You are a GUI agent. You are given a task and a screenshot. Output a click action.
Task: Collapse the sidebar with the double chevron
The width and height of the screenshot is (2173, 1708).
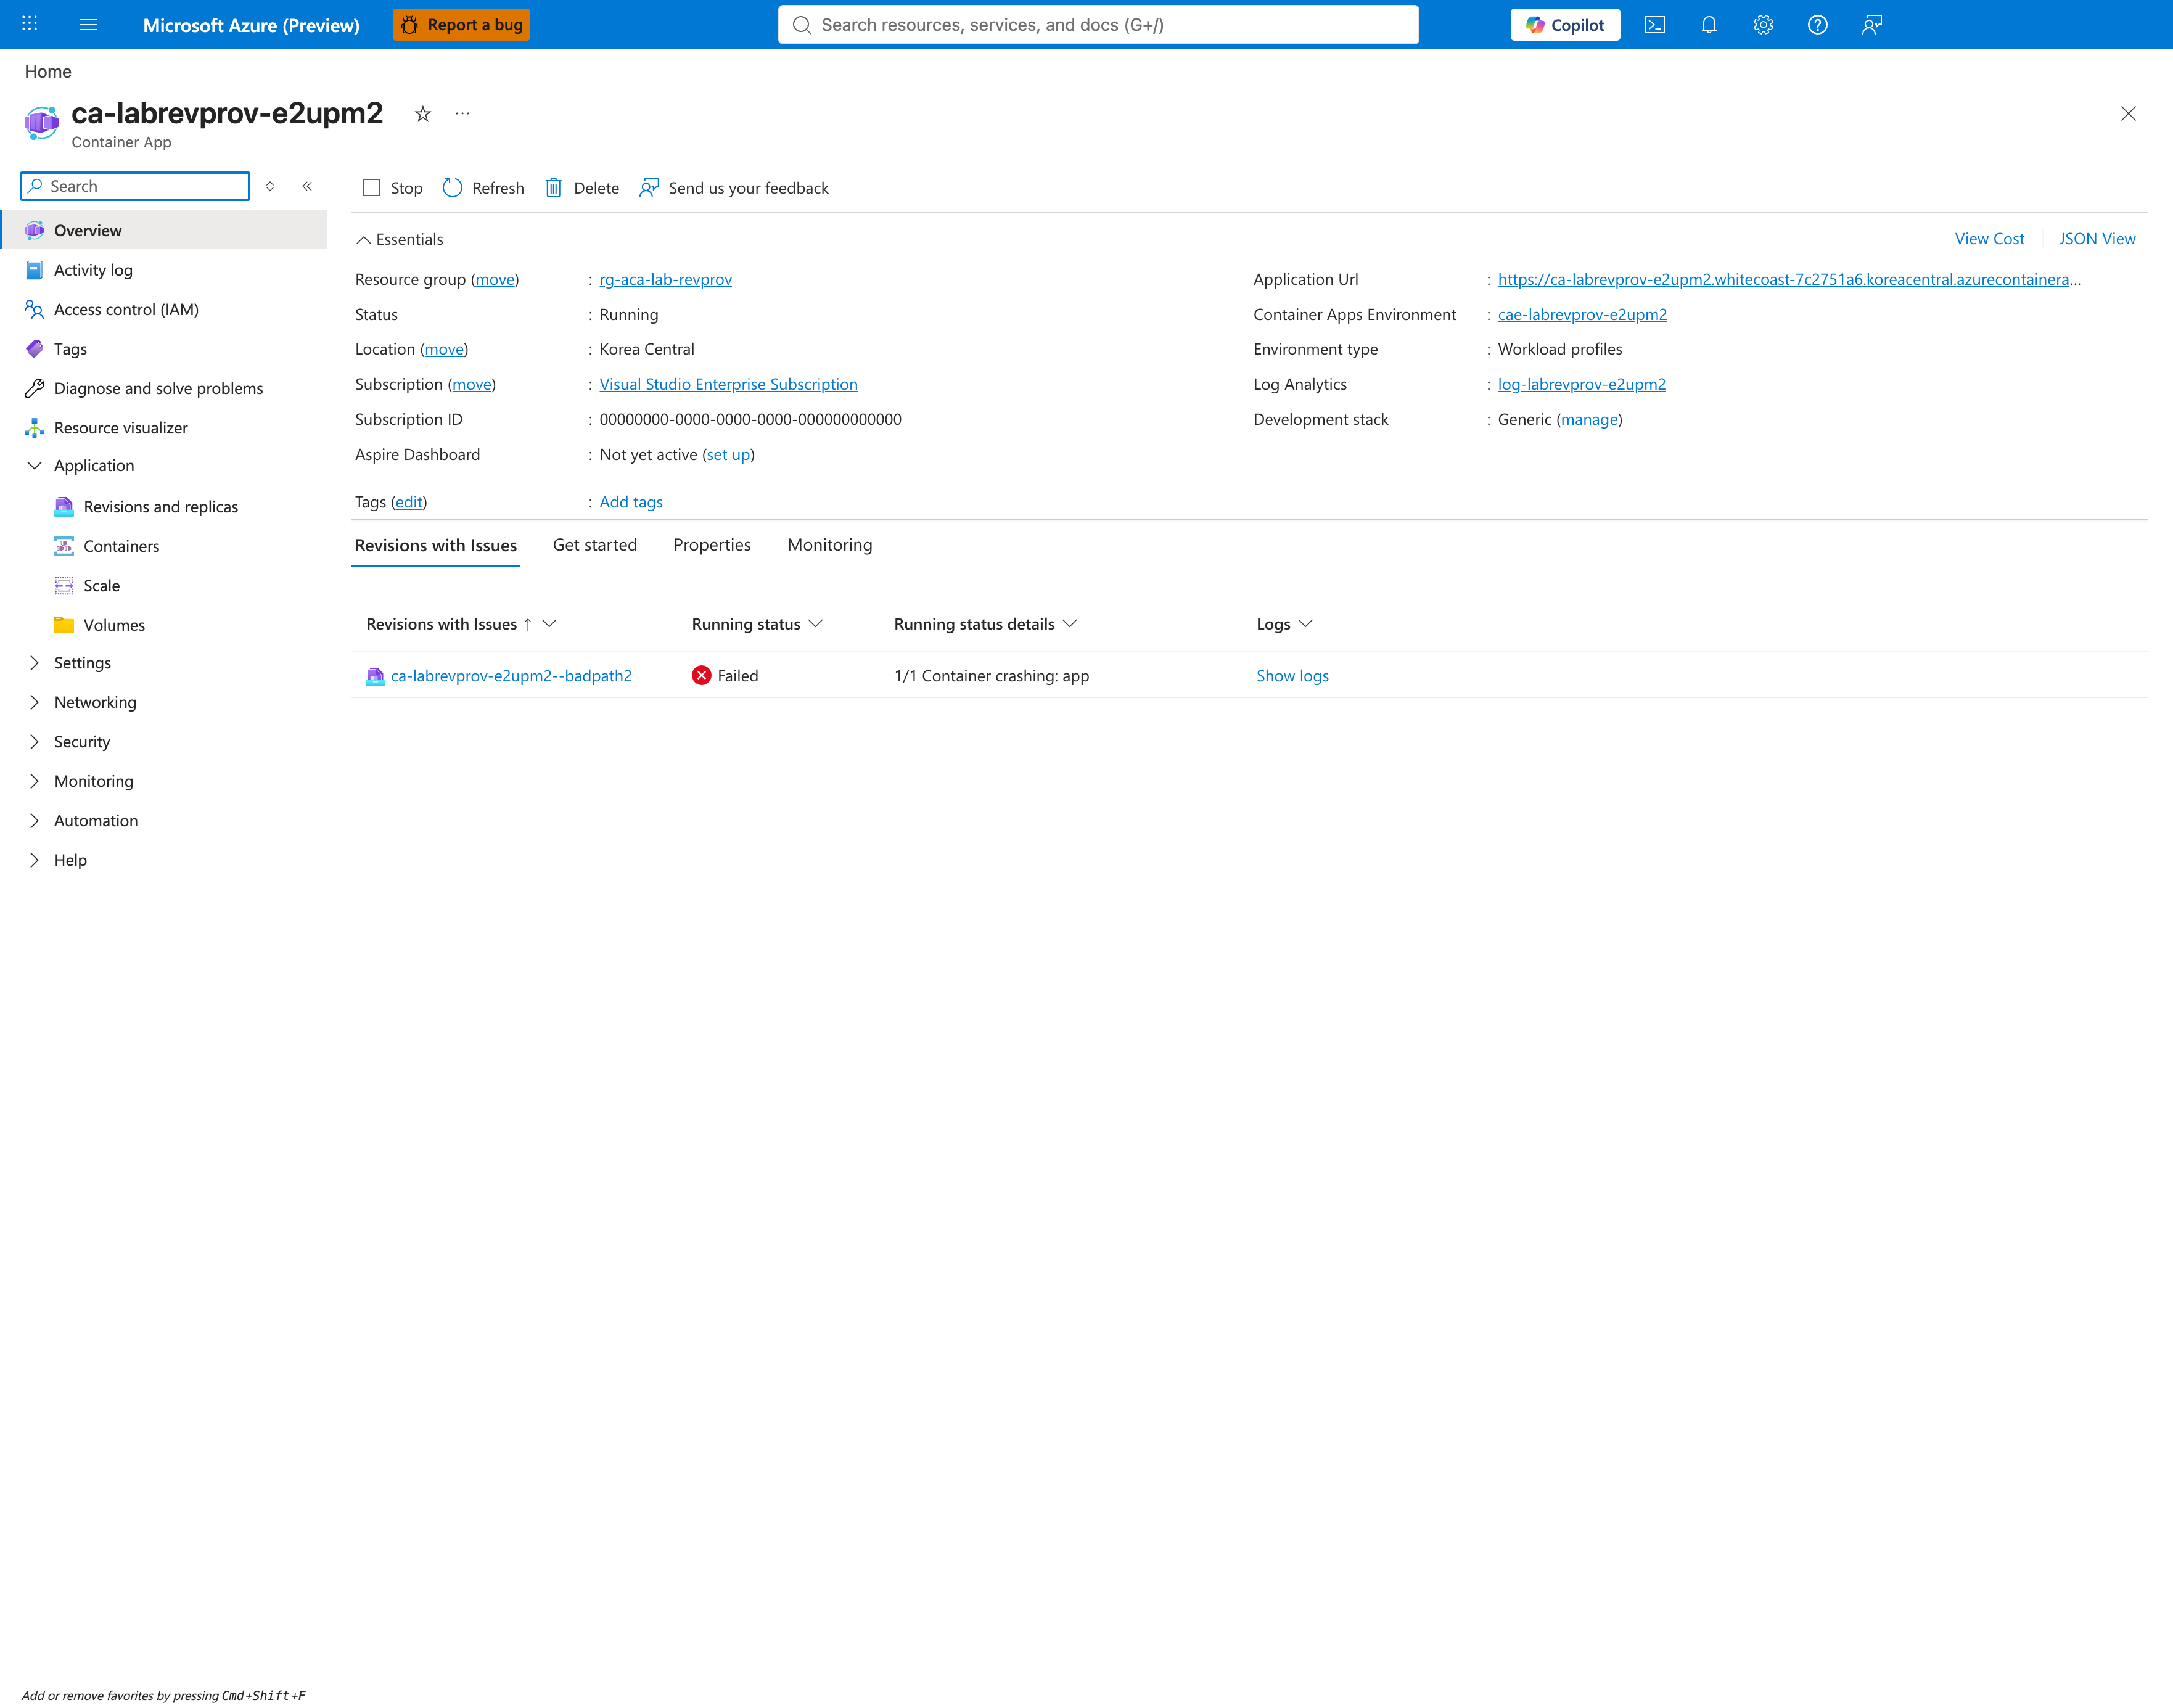pos(307,186)
